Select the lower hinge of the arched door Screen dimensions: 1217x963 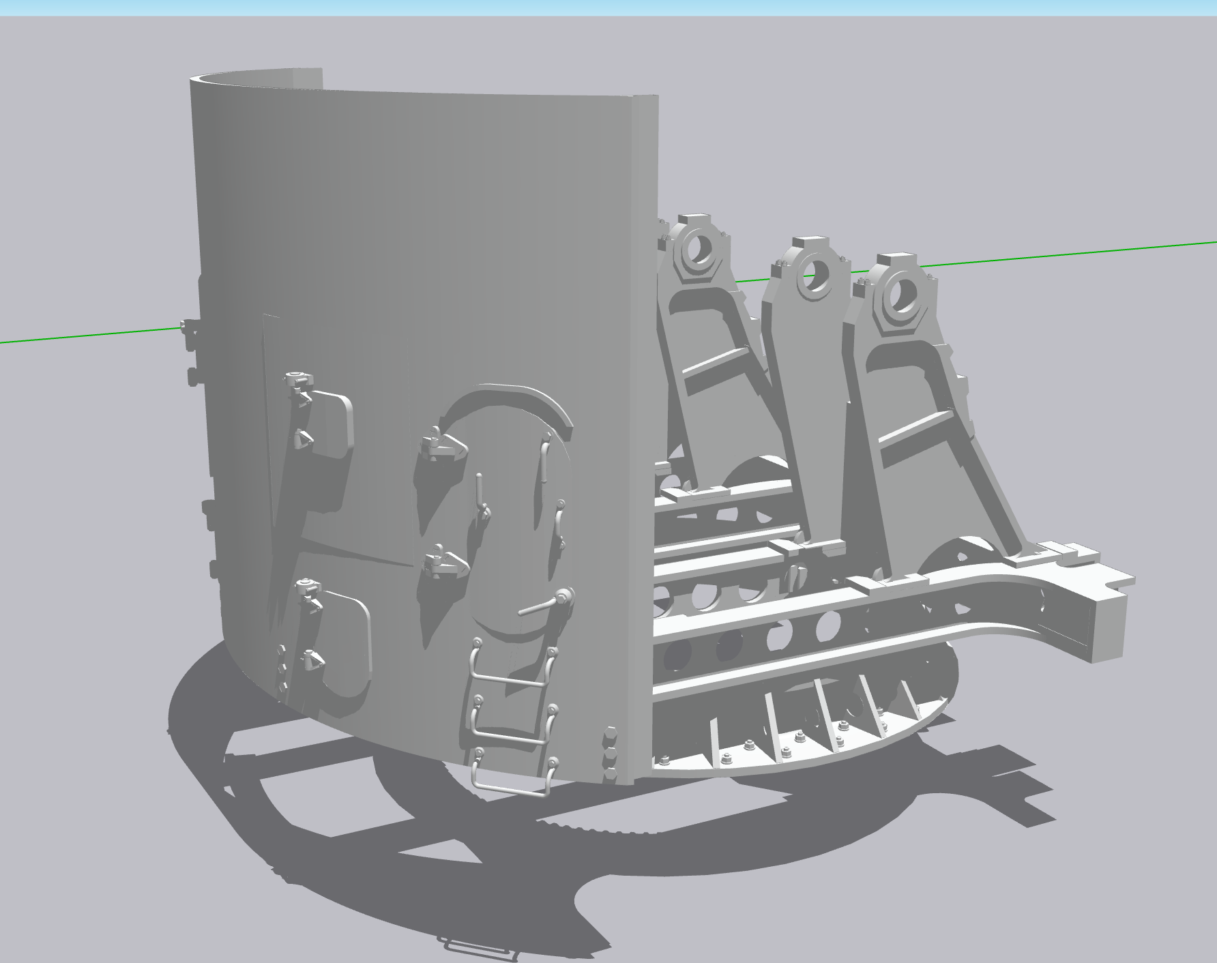(444, 563)
